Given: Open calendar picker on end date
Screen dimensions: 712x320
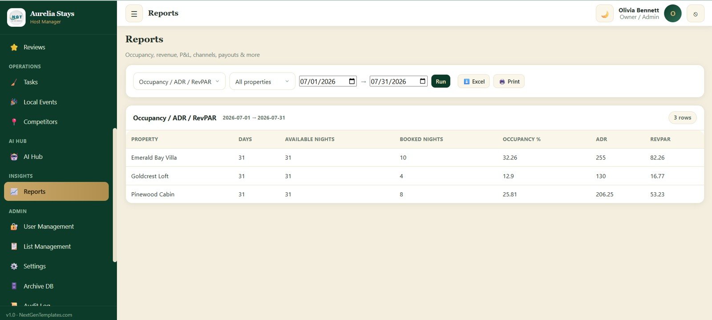Looking at the screenshot, I should (423, 81).
